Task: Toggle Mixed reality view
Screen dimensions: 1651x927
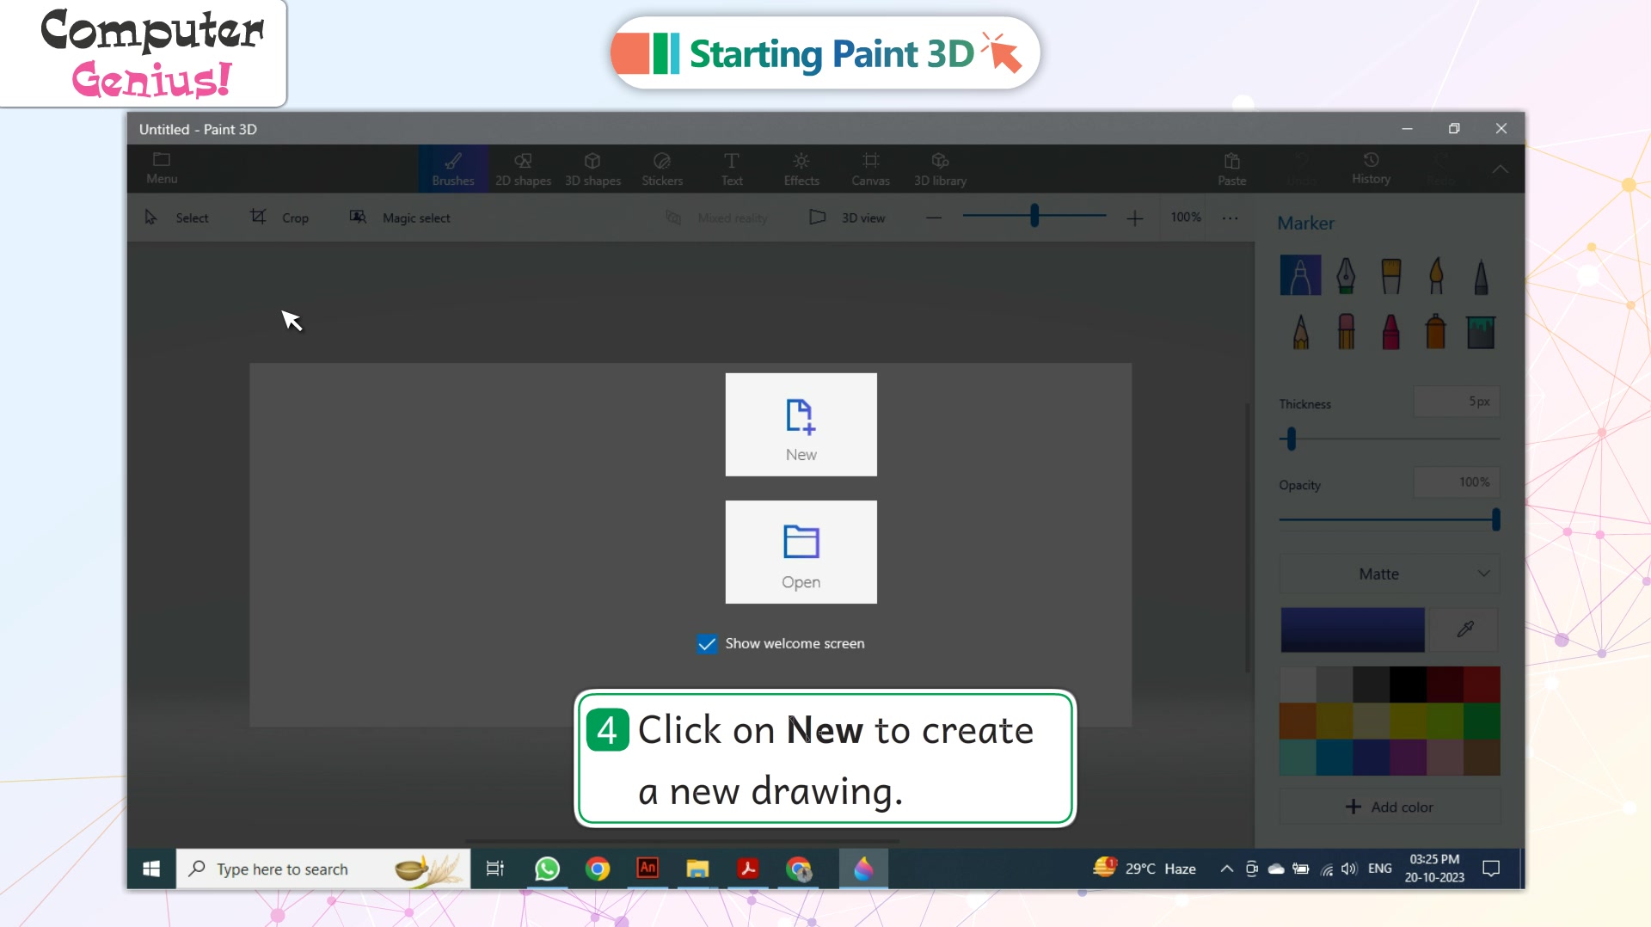Action: (716, 218)
